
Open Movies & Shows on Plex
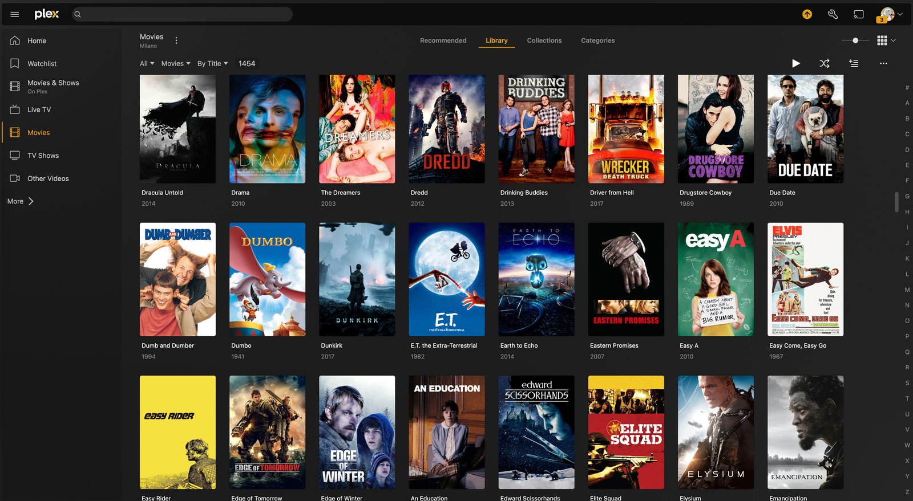(x=53, y=87)
